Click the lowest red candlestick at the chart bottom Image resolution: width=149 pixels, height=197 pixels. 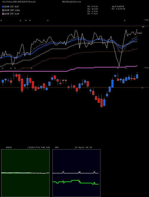tap(101, 103)
